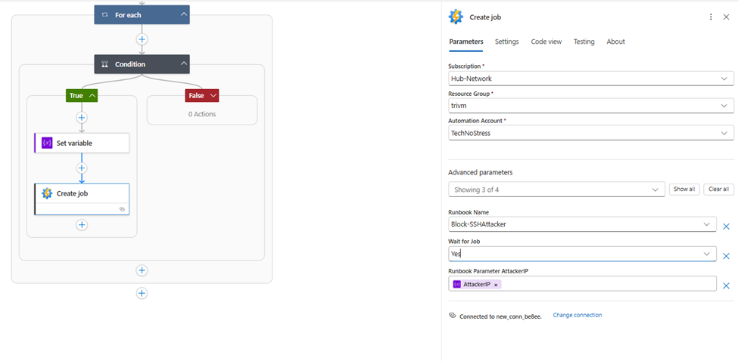Add an action below For each header
Viewport: 738px width, 361px height.
pyautogui.click(x=142, y=39)
